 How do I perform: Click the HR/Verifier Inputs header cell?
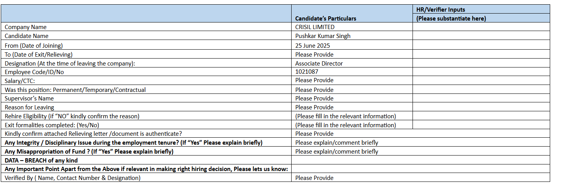point(481,9)
